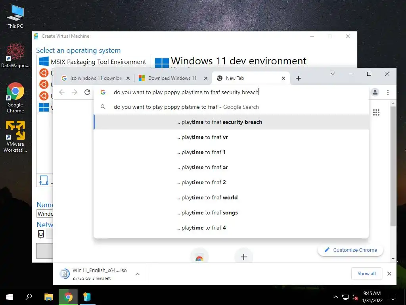Select suggestion 'fnaf security breach'

coord(231,122)
